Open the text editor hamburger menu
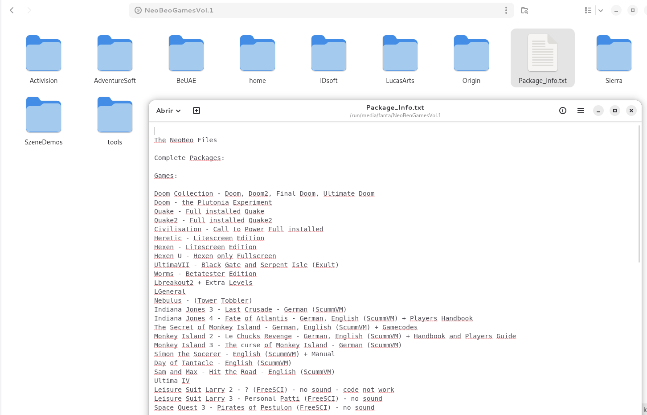 point(581,111)
